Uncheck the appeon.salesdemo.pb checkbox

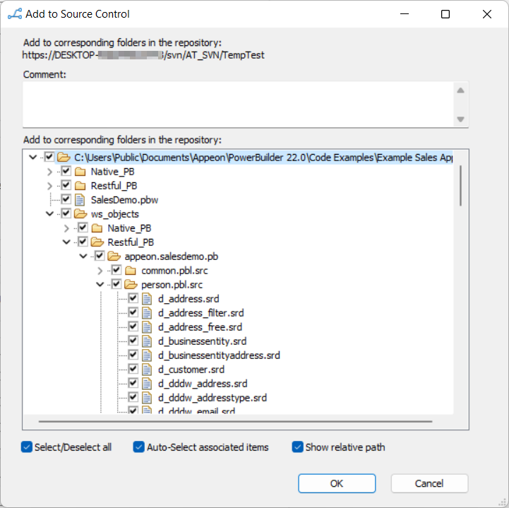[x=100, y=256]
